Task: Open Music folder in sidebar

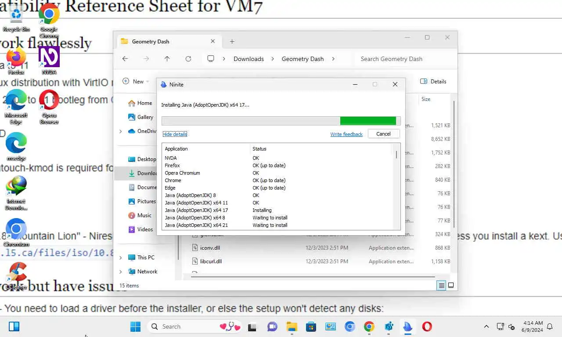Action: click(140, 215)
